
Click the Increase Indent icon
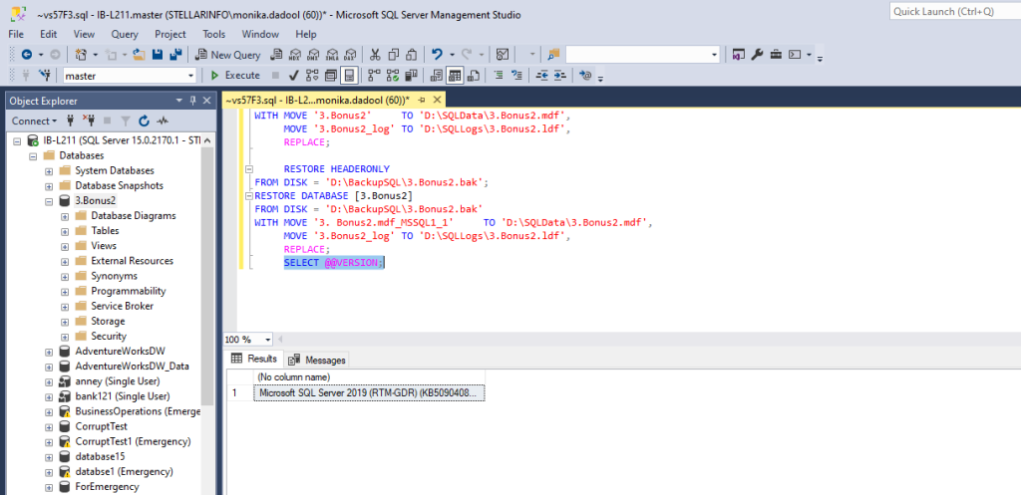pyautogui.click(x=560, y=76)
